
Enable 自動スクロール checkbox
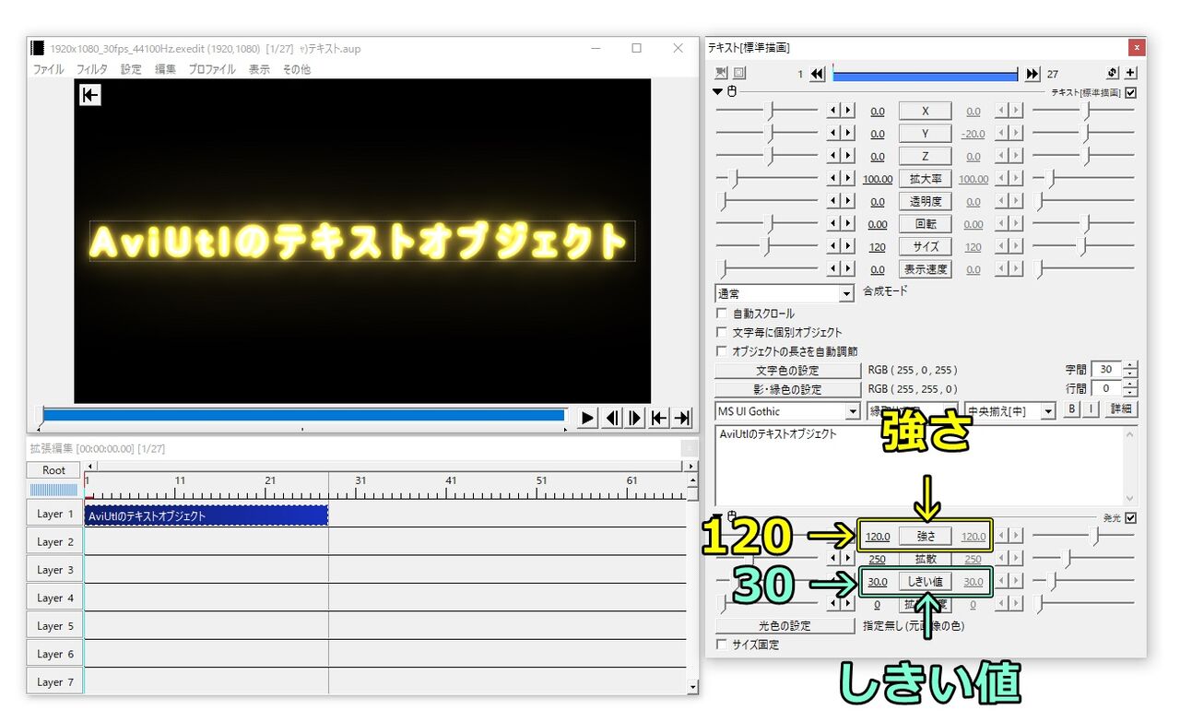coord(722,313)
